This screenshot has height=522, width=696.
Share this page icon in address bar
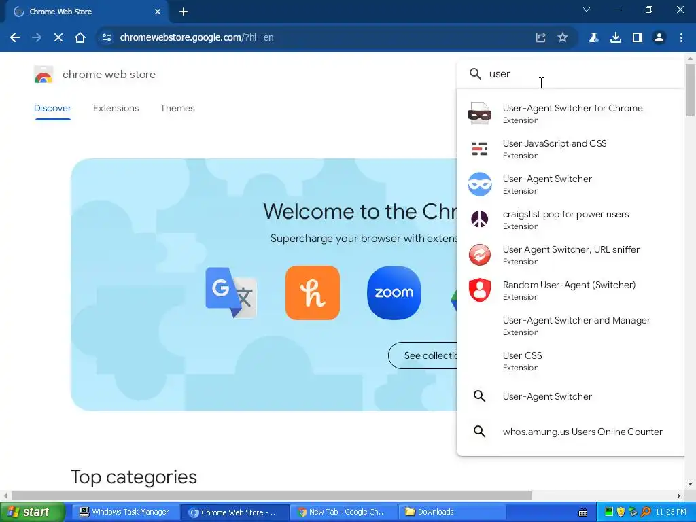[x=540, y=38]
